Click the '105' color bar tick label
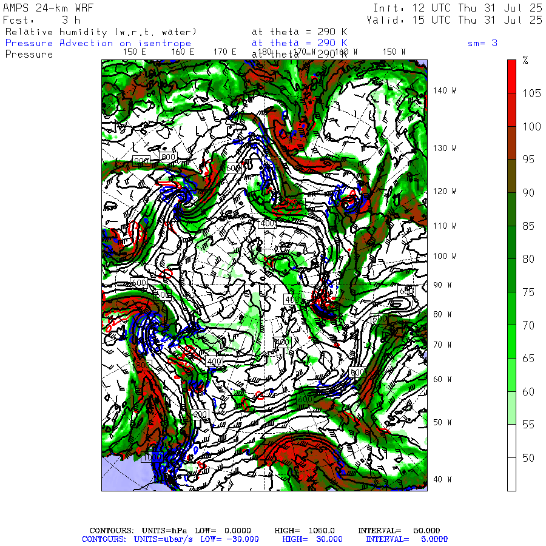 click(x=531, y=93)
